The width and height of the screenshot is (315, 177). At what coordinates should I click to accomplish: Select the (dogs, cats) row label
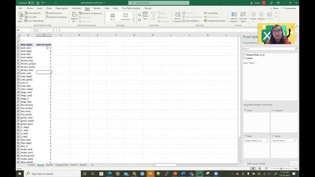coord(28,95)
